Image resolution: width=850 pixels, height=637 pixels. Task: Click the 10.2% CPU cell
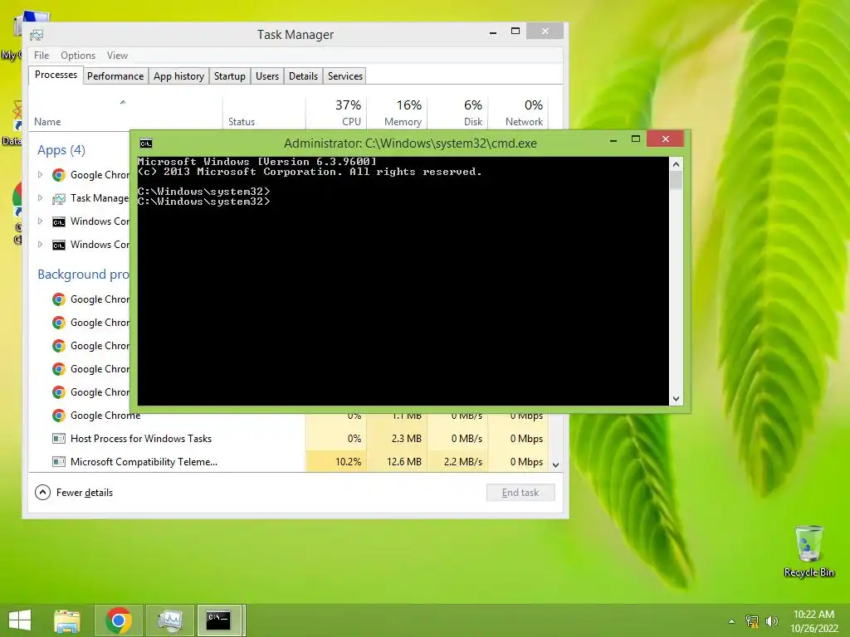point(336,461)
